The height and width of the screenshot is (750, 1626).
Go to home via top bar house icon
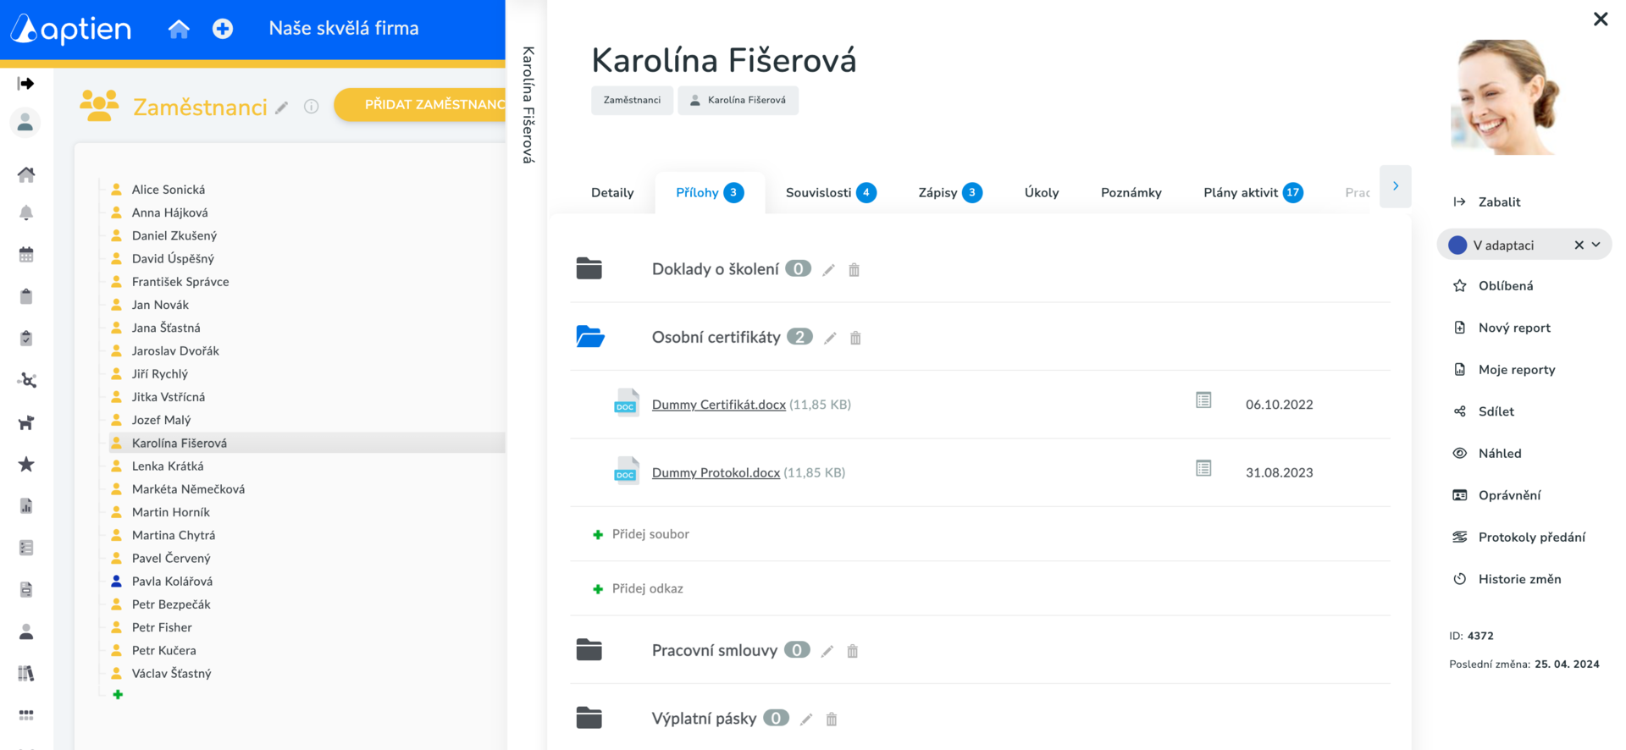(x=179, y=29)
